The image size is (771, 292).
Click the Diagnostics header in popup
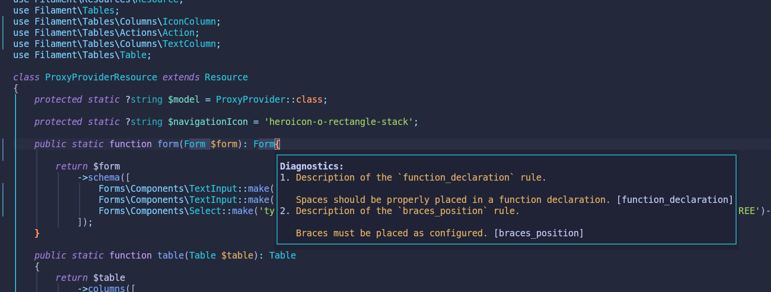coord(312,167)
